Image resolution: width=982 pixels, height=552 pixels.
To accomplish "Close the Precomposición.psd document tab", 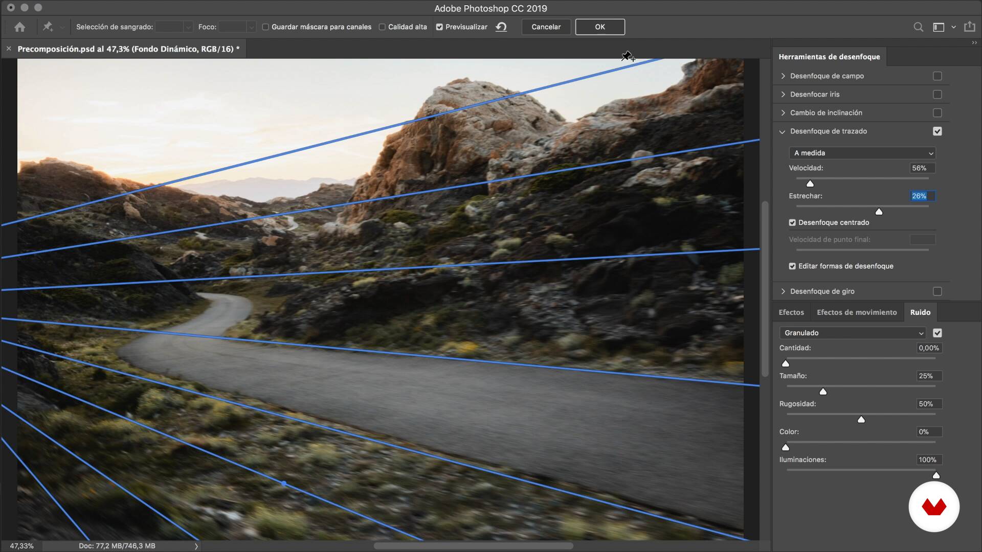I will 9,49.
